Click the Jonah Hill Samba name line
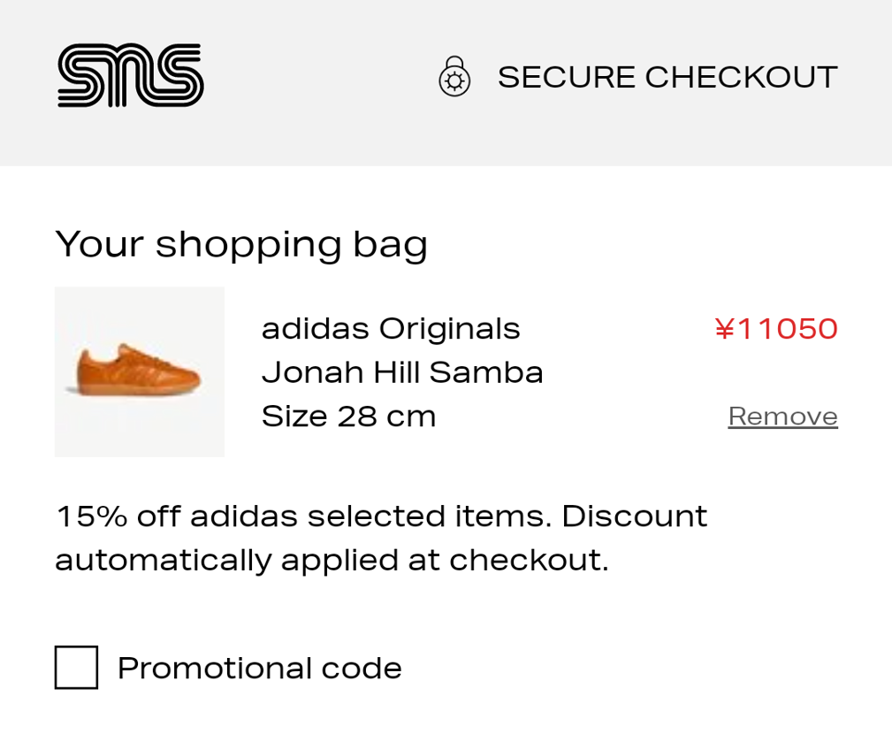 click(x=403, y=372)
